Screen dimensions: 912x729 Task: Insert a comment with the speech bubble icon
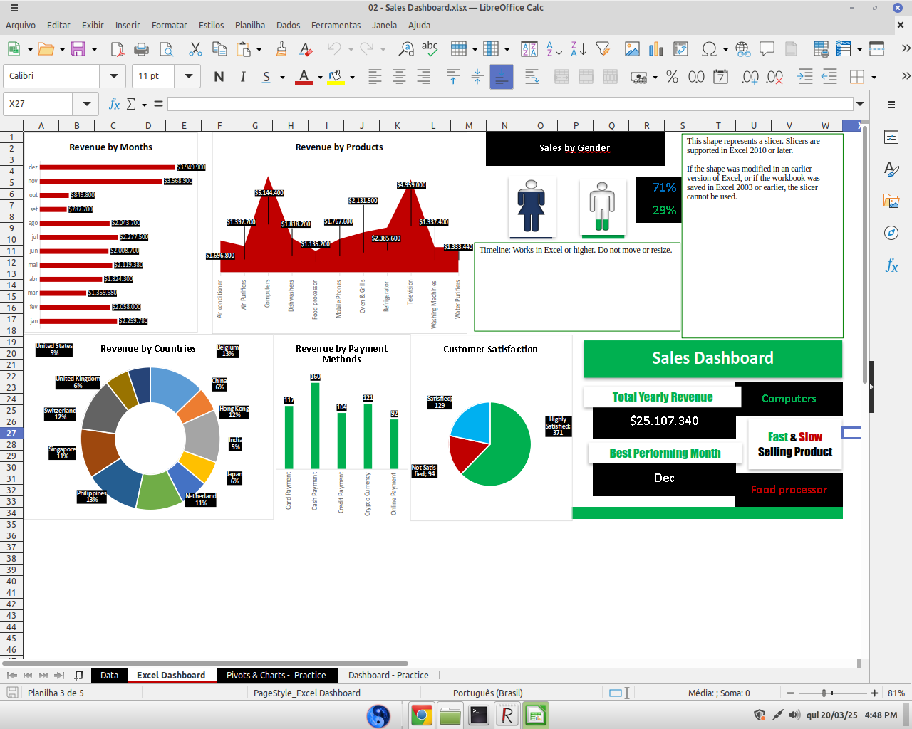tap(768, 49)
